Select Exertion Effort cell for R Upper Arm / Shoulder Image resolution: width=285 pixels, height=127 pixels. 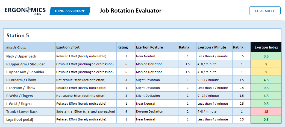[x=86, y=64]
